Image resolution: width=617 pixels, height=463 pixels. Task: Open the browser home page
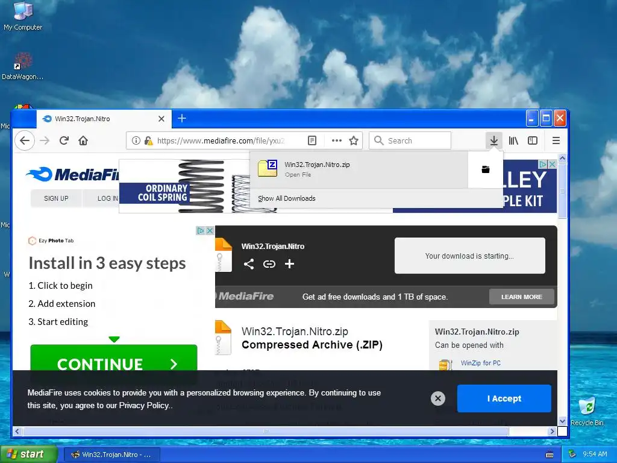coord(83,140)
